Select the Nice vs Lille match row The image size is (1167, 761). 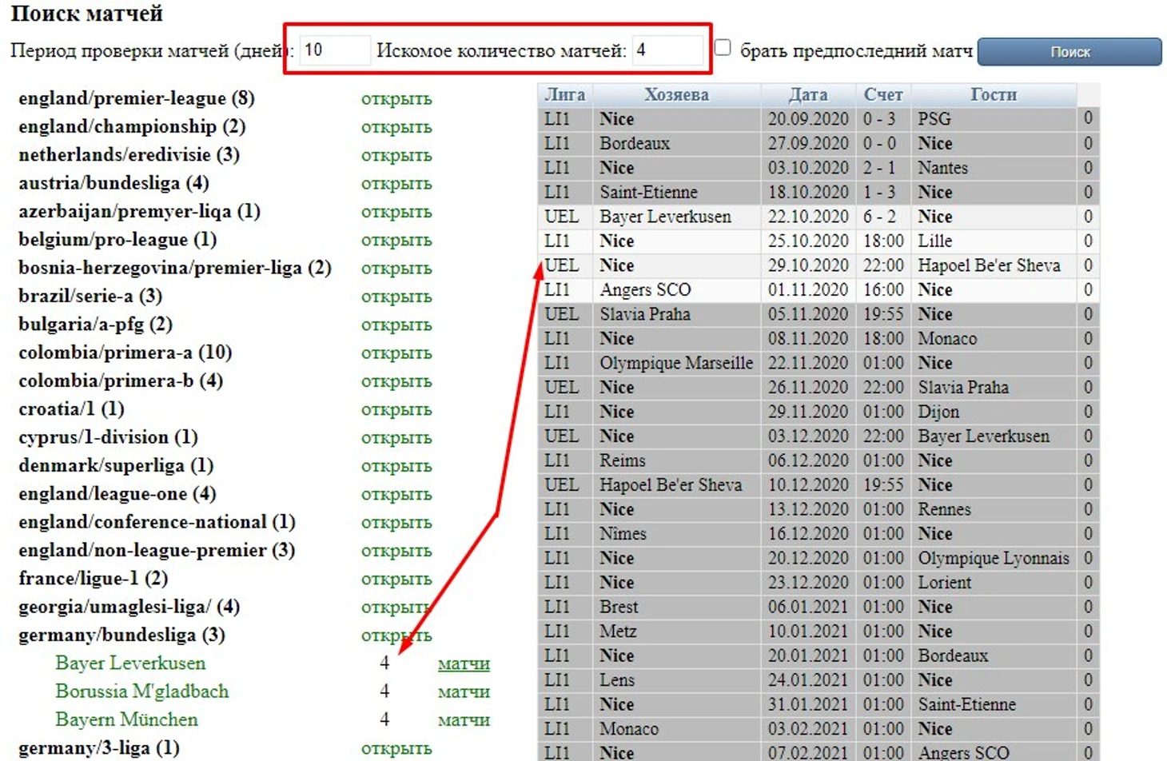(x=818, y=241)
